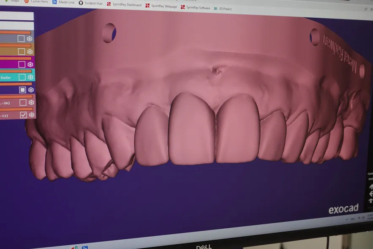Toggle visibility checkbox on the gray layer row
This screenshot has height=249, width=373.
tap(21, 38)
